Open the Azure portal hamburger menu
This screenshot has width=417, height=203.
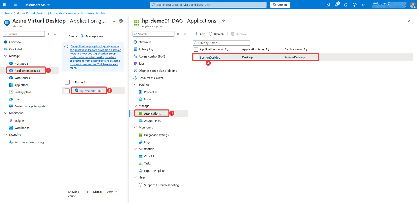15,5
